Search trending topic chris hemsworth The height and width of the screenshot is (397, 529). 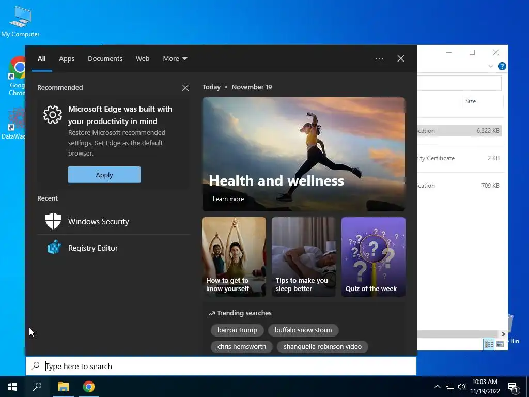tap(242, 347)
